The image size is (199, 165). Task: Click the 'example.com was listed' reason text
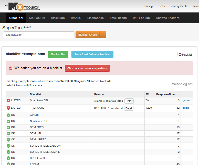tap(109, 101)
